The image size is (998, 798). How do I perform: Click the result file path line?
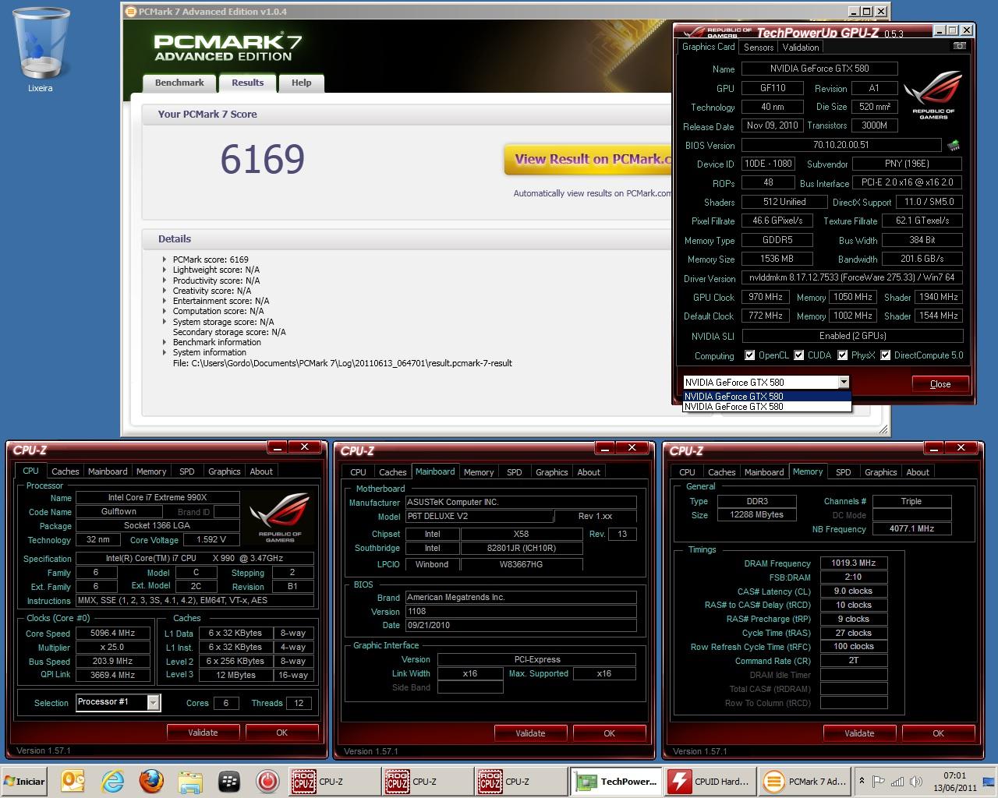(x=342, y=362)
